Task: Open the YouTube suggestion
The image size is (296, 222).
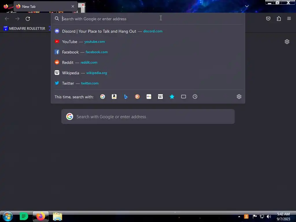Action: coord(148,42)
